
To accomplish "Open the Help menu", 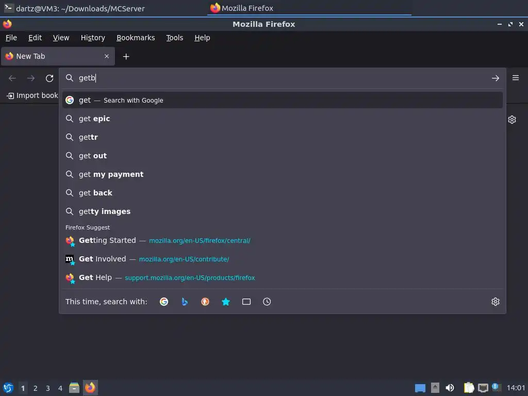I will click(x=202, y=38).
